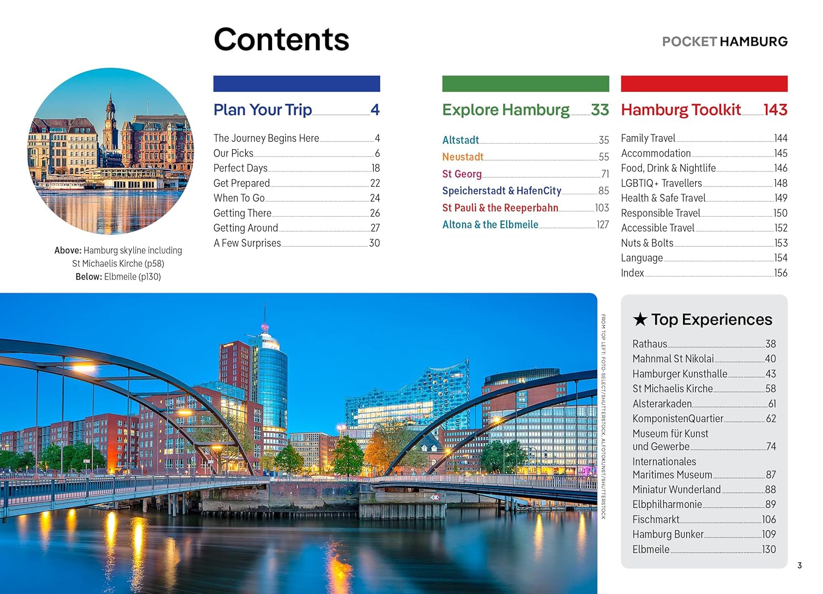Click the Contents page title
This screenshot has height=594, width=823.
[281, 40]
